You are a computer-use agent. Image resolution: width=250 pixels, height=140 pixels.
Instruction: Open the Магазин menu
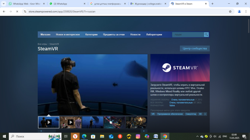(45, 35)
